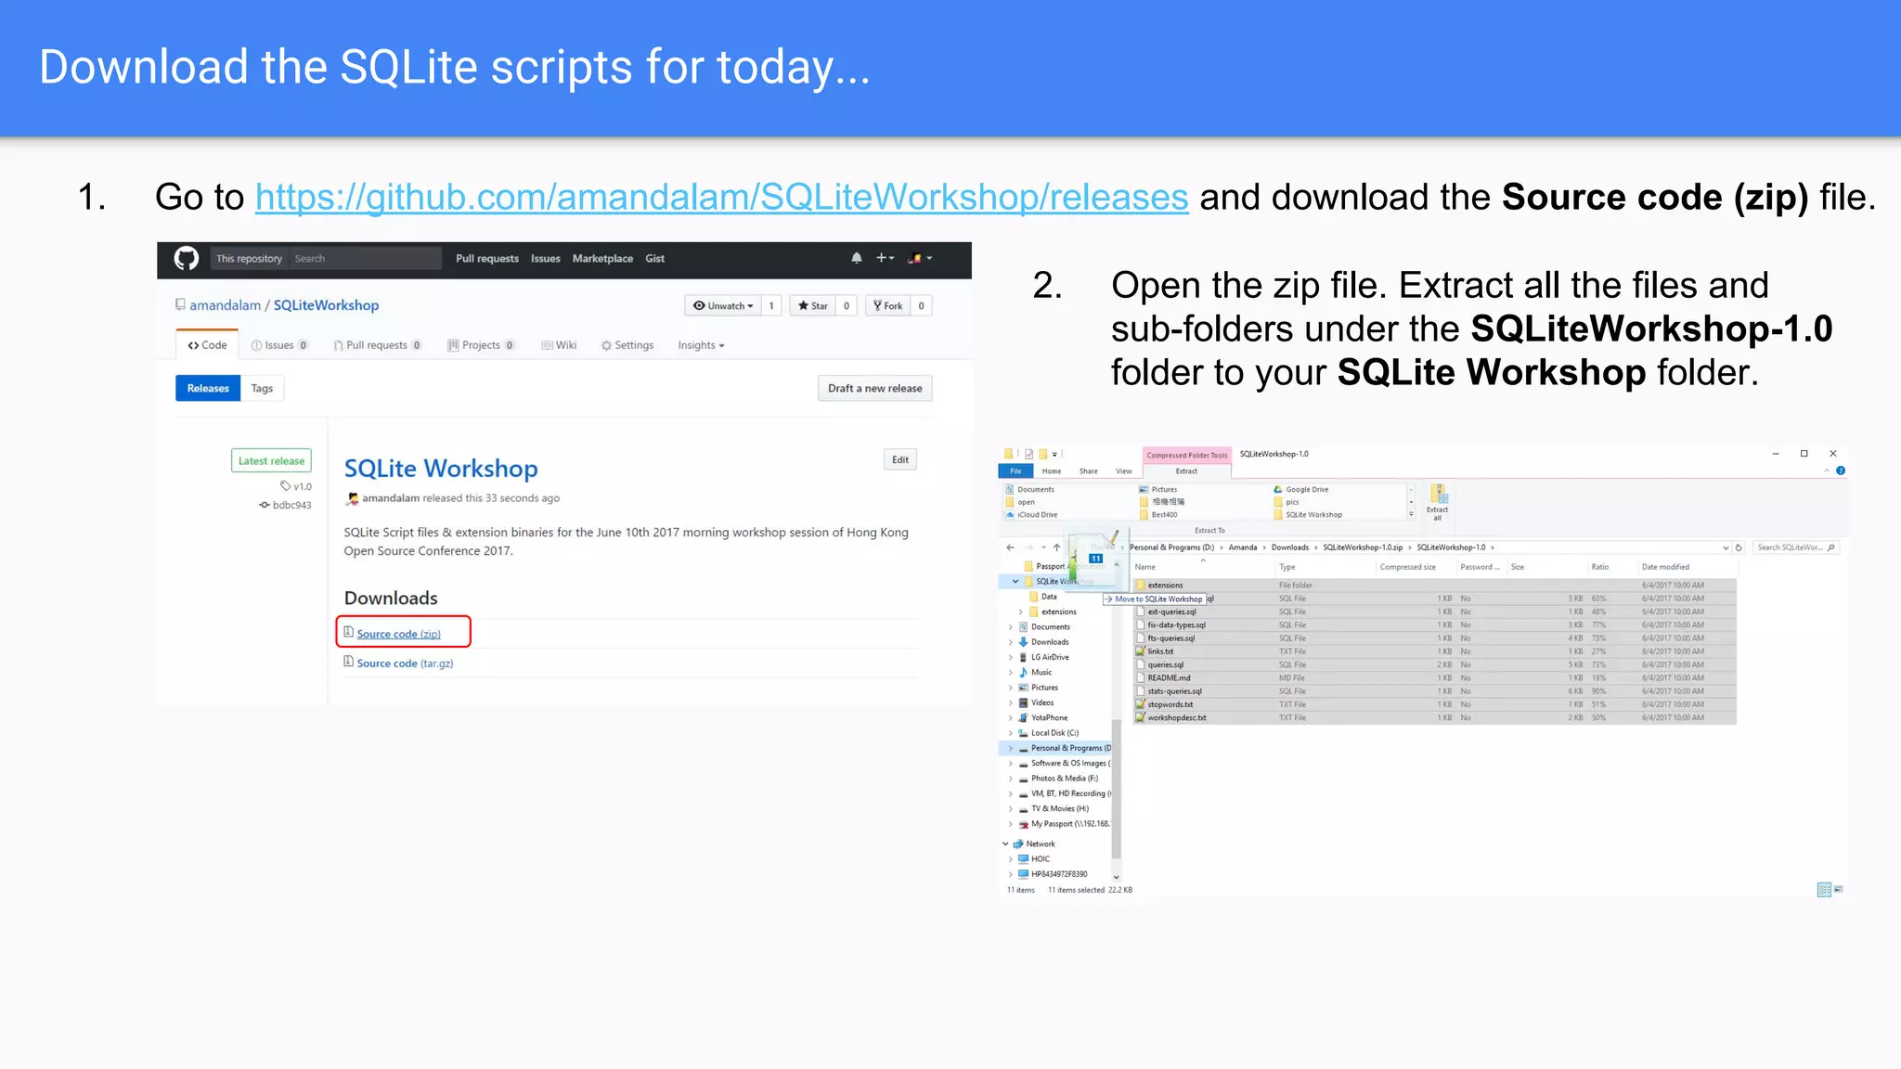Select the extensions folder in file list

[x=1435, y=586]
